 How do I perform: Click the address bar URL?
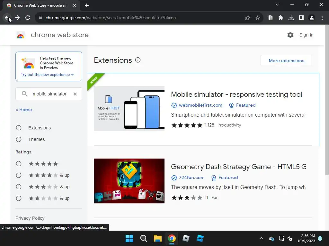pyautogui.click(x=111, y=18)
